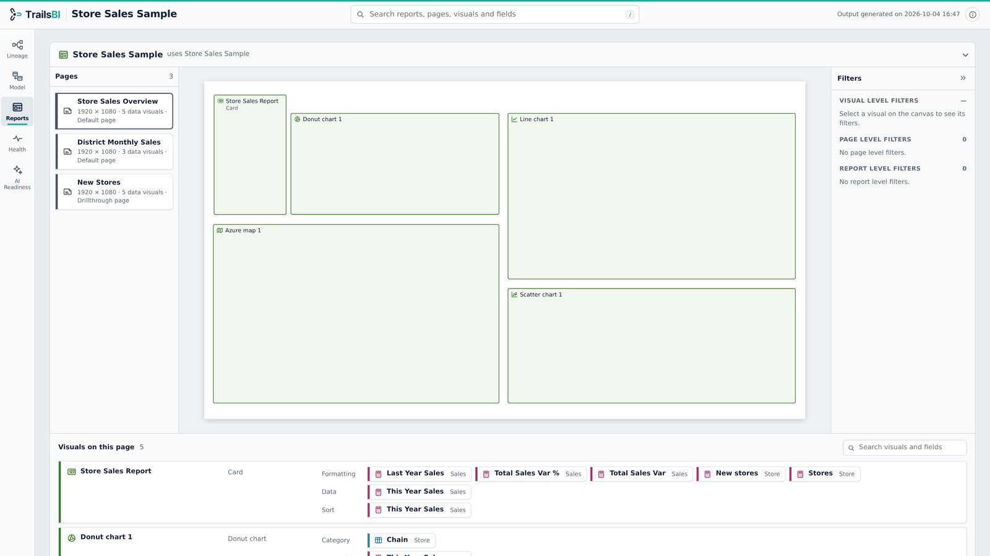Image resolution: width=990 pixels, height=556 pixels.
Task: Click the page icon on New Stores
Action: coord(67,192)
